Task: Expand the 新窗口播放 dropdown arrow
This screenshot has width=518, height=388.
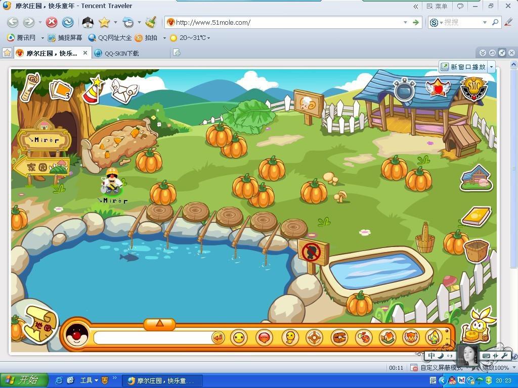Action: pyautogui.click(x=491, y=67)
